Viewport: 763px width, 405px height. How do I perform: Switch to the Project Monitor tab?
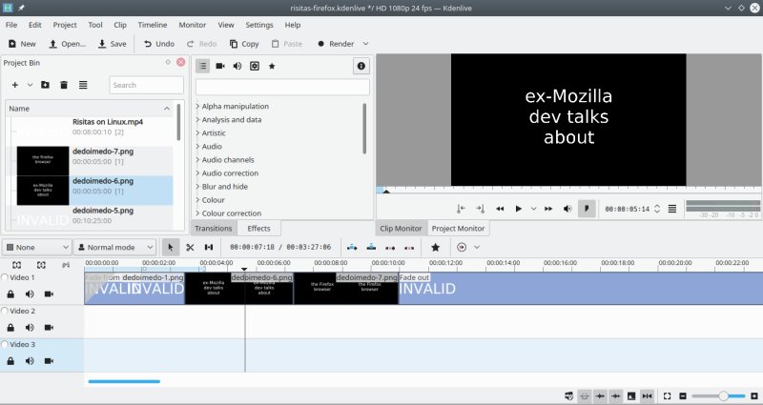[x=457, y=229]
